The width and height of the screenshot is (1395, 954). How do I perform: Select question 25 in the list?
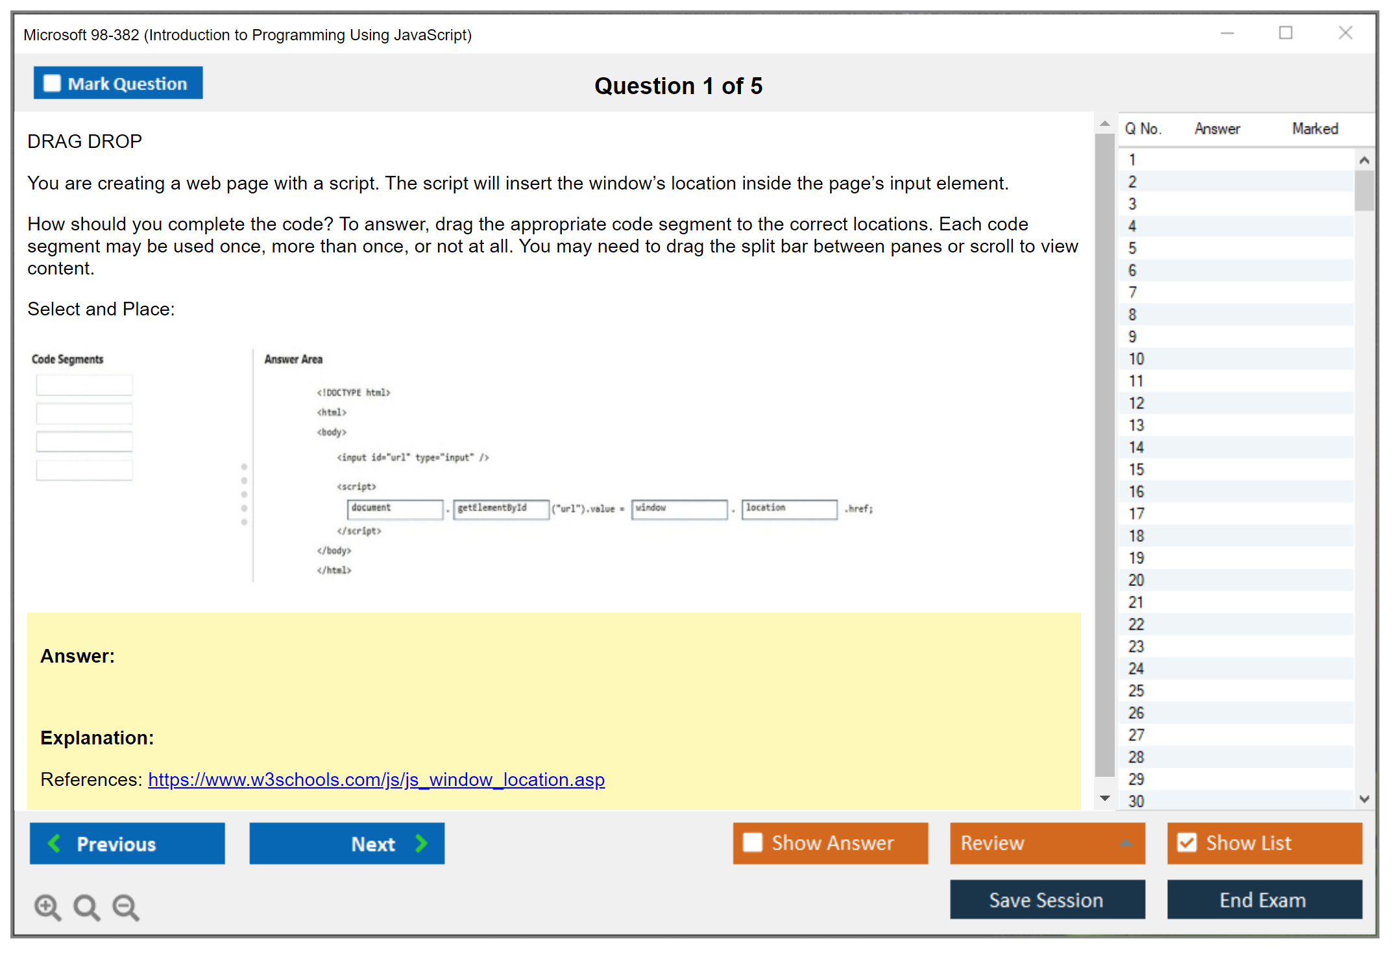tap(1136, 691)
